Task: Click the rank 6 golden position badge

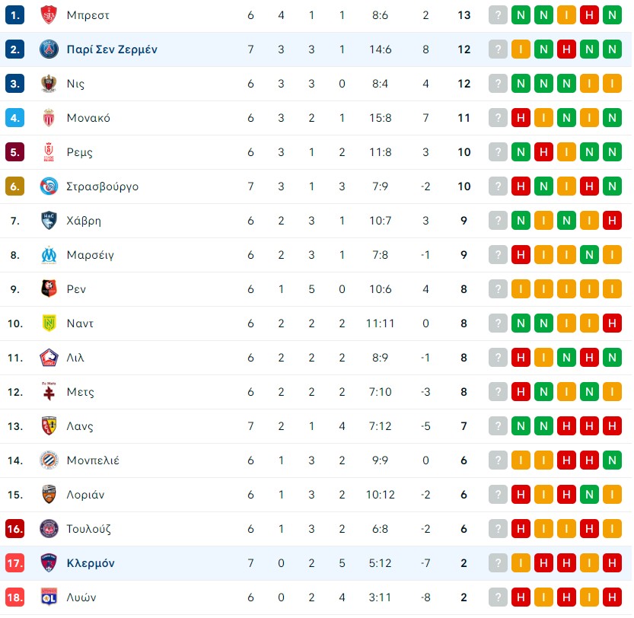Action: (15, 186)
